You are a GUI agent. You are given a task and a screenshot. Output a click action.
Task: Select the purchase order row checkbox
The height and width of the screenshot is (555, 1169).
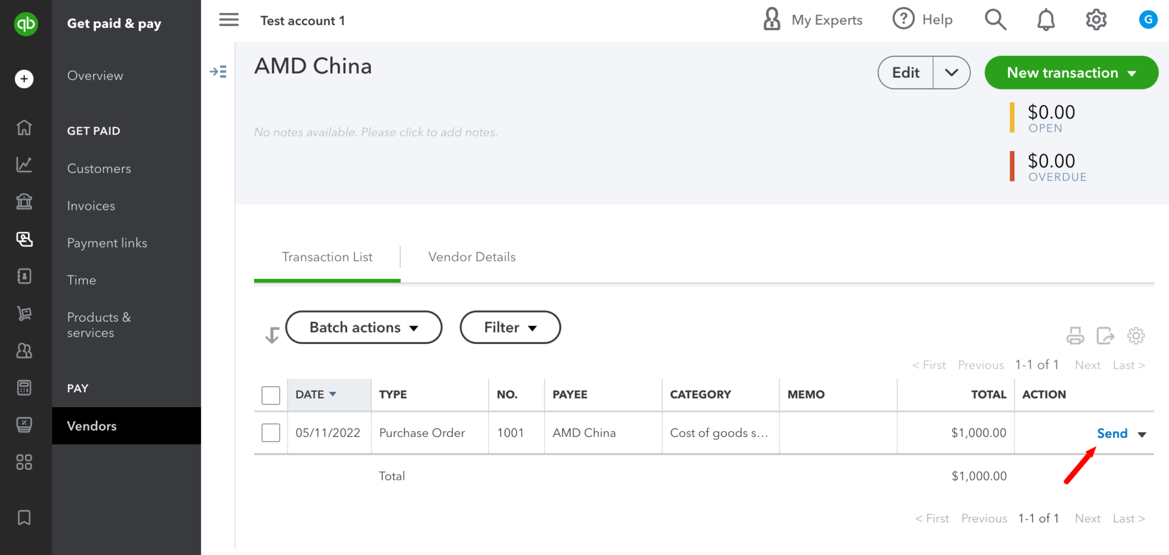click(270, 432)
